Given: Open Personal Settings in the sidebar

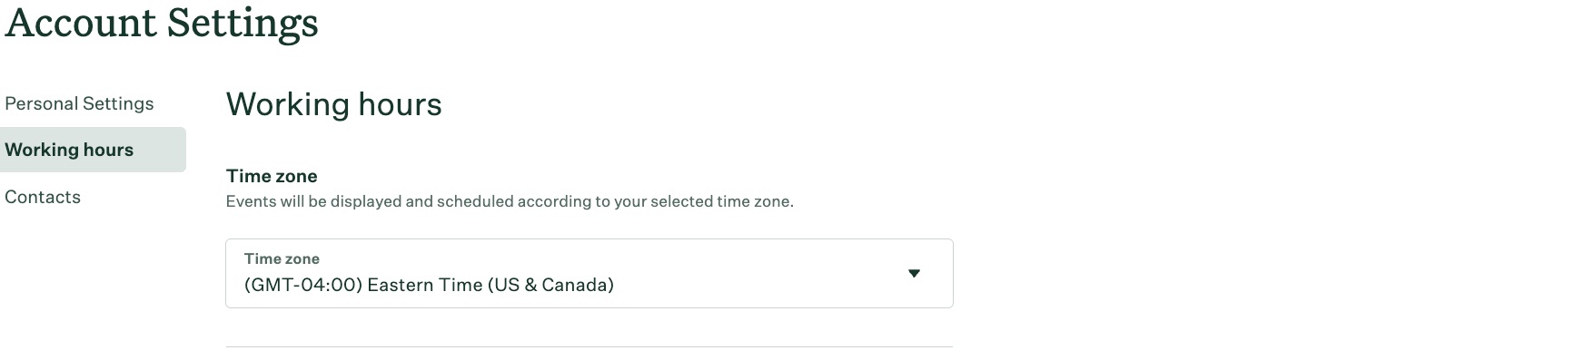Looking at the screenshot, I should coord(79,103).
